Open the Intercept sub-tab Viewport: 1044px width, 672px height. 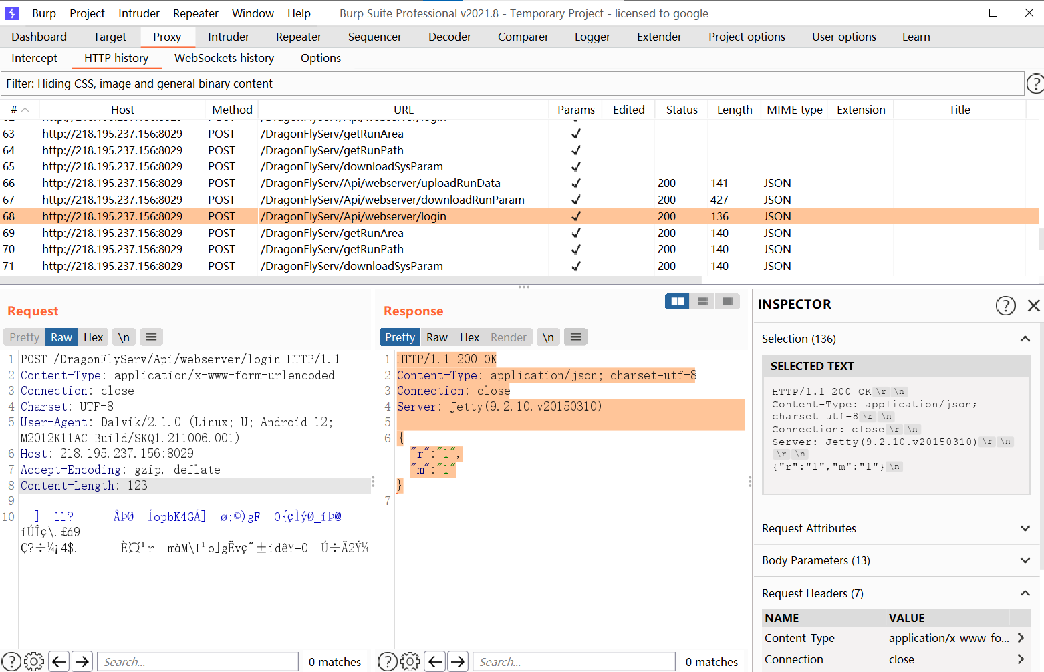[x=34, y=58]
